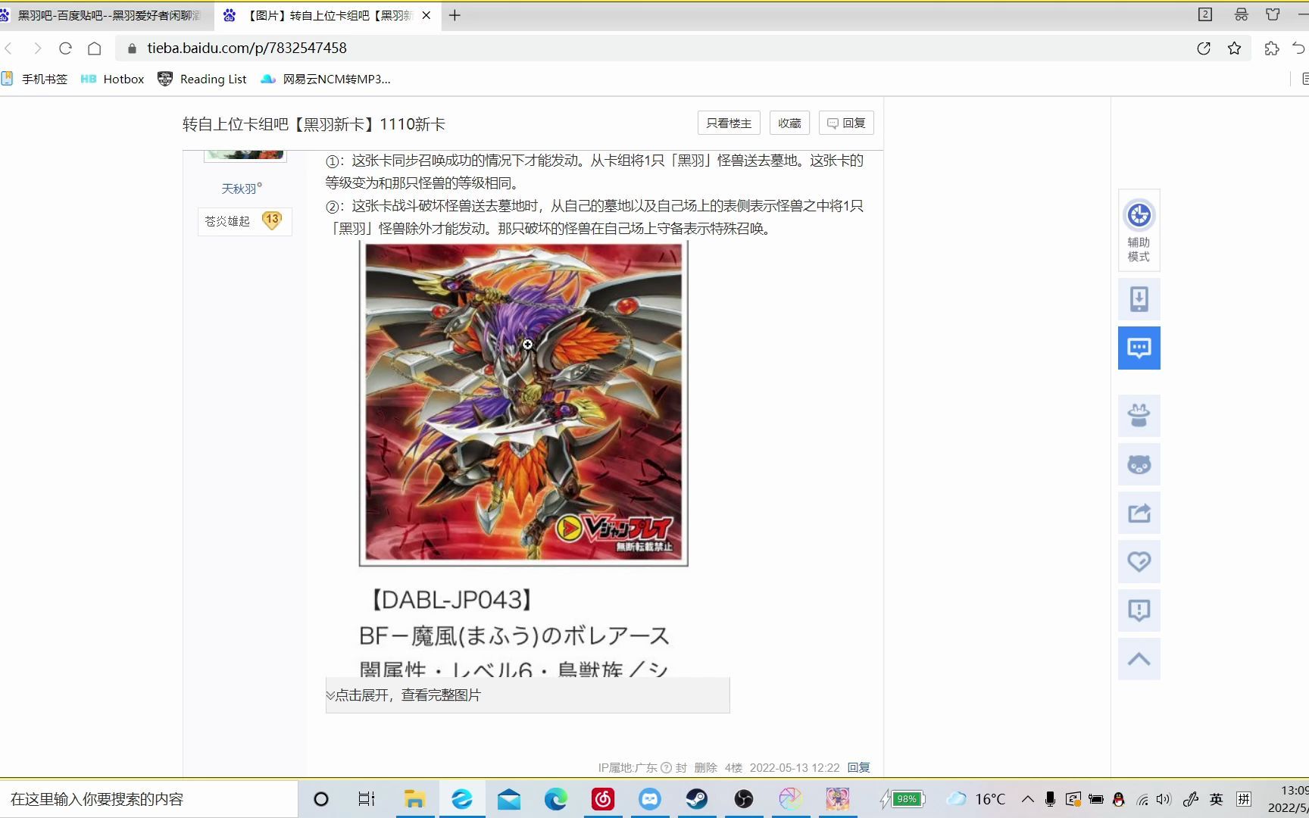The image size is (1309, 818).
Task: Click 回复 link on the 4楼 post
Action: coord(858,767)
